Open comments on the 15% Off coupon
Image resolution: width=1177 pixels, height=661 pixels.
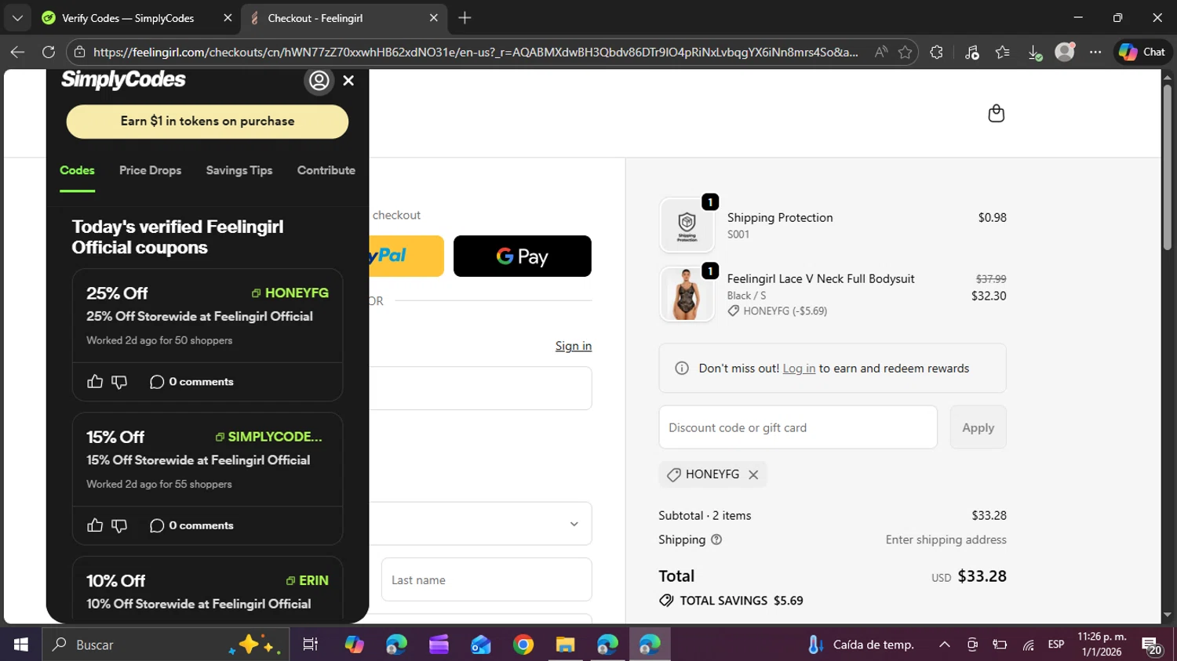(191, 525)
